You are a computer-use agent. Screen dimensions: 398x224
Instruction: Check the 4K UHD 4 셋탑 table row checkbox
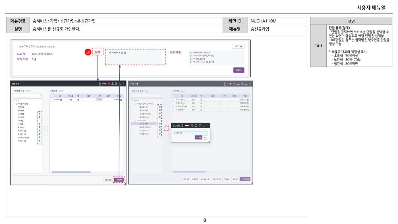52,100
